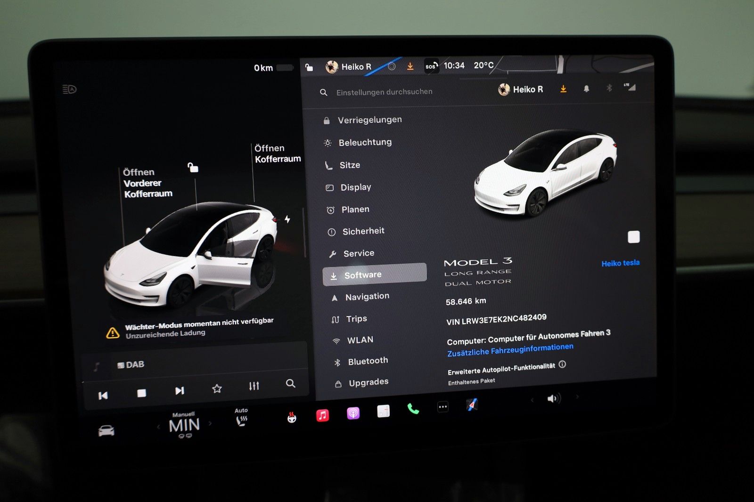Open the Bluetooth settings entry
The height and width of the screenshot is (502, 754).
[x=361, y=361]
